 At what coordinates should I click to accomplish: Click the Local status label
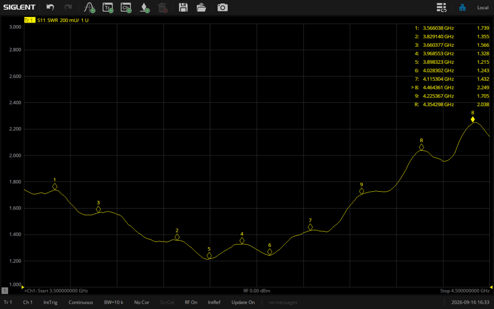[482, 8]
